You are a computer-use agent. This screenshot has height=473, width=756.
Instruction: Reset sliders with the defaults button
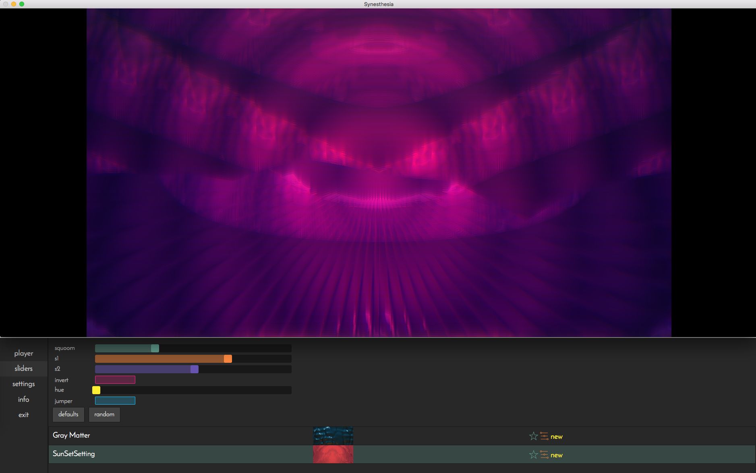click(68, 414)
